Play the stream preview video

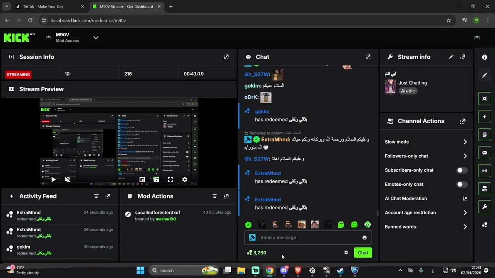tap(53, 179)
